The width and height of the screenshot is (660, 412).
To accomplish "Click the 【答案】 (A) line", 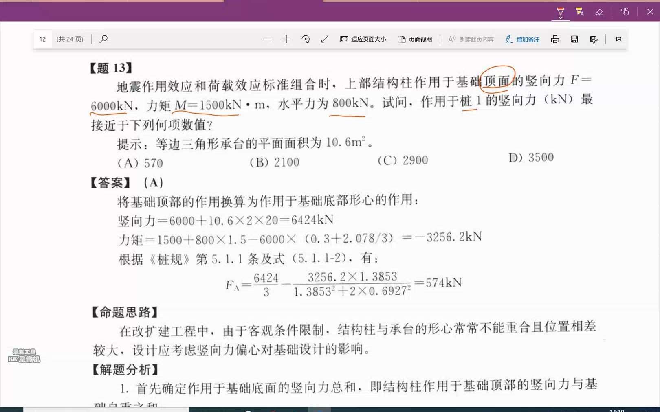I will (127, 182).
